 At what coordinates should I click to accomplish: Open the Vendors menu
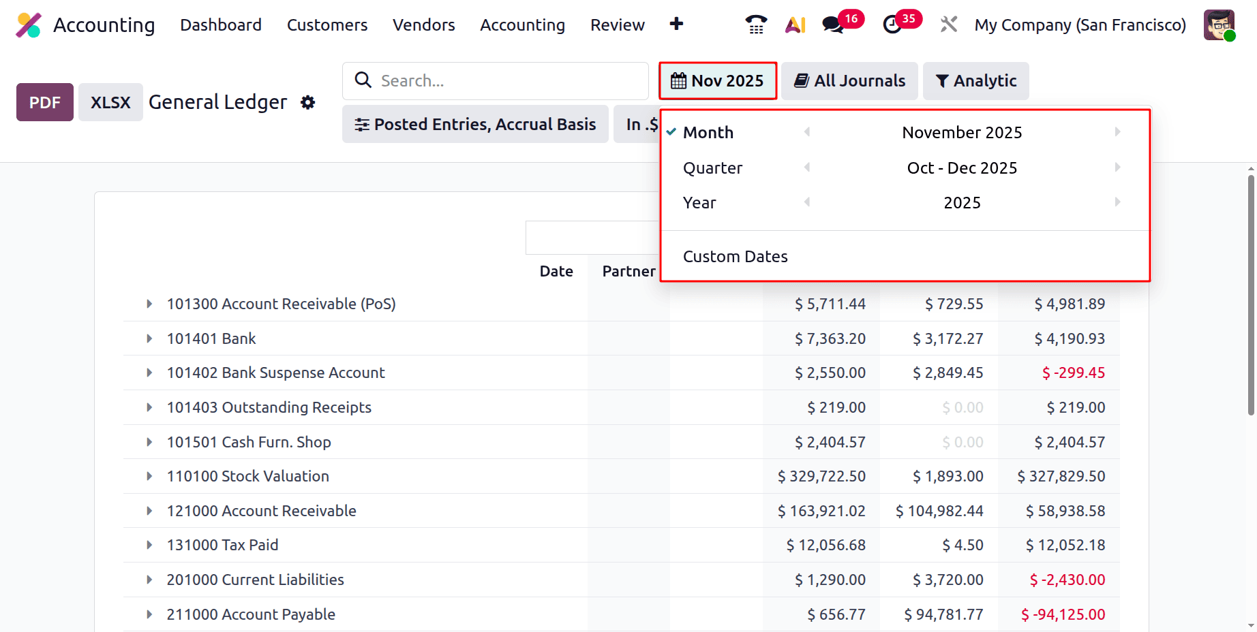[424, 25]
